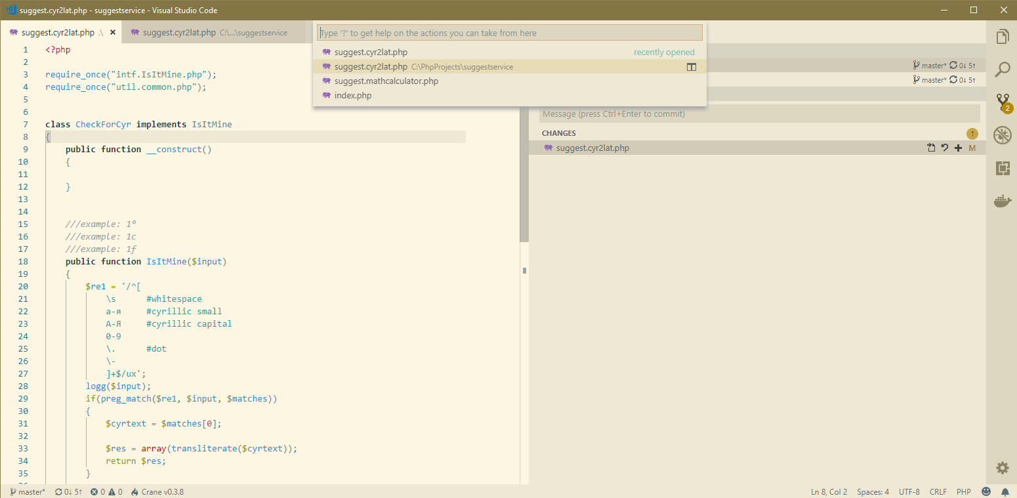Open to the side via split icon in quick open
Image resolution: width=1017 pixels, height=498 pixels.
[692, 66]
